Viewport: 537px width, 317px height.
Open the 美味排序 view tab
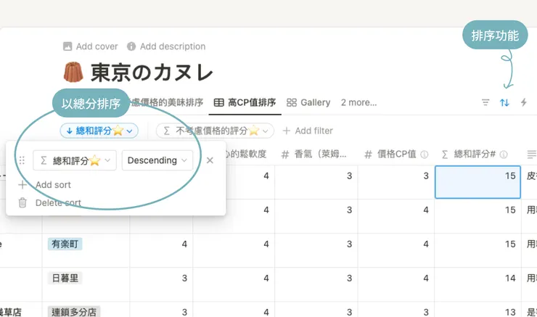point(167,102)
